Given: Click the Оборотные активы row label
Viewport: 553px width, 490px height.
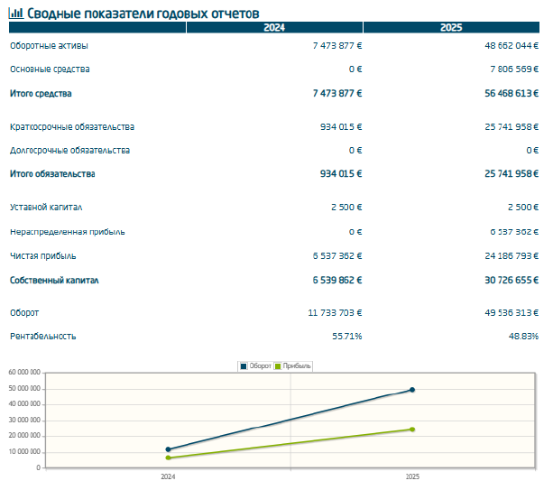Looking at the screenshot, I should 49,46.
